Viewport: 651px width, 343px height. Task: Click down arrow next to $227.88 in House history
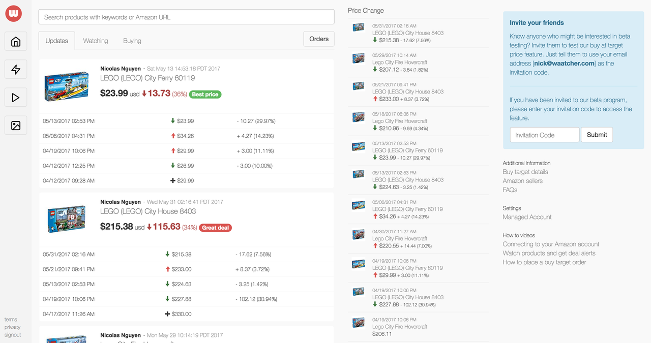pos(167,299)
